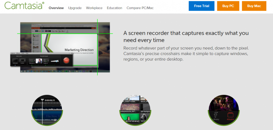273x130 pixels.
Task: Click the Free Trial button
Action: [202, 6]
